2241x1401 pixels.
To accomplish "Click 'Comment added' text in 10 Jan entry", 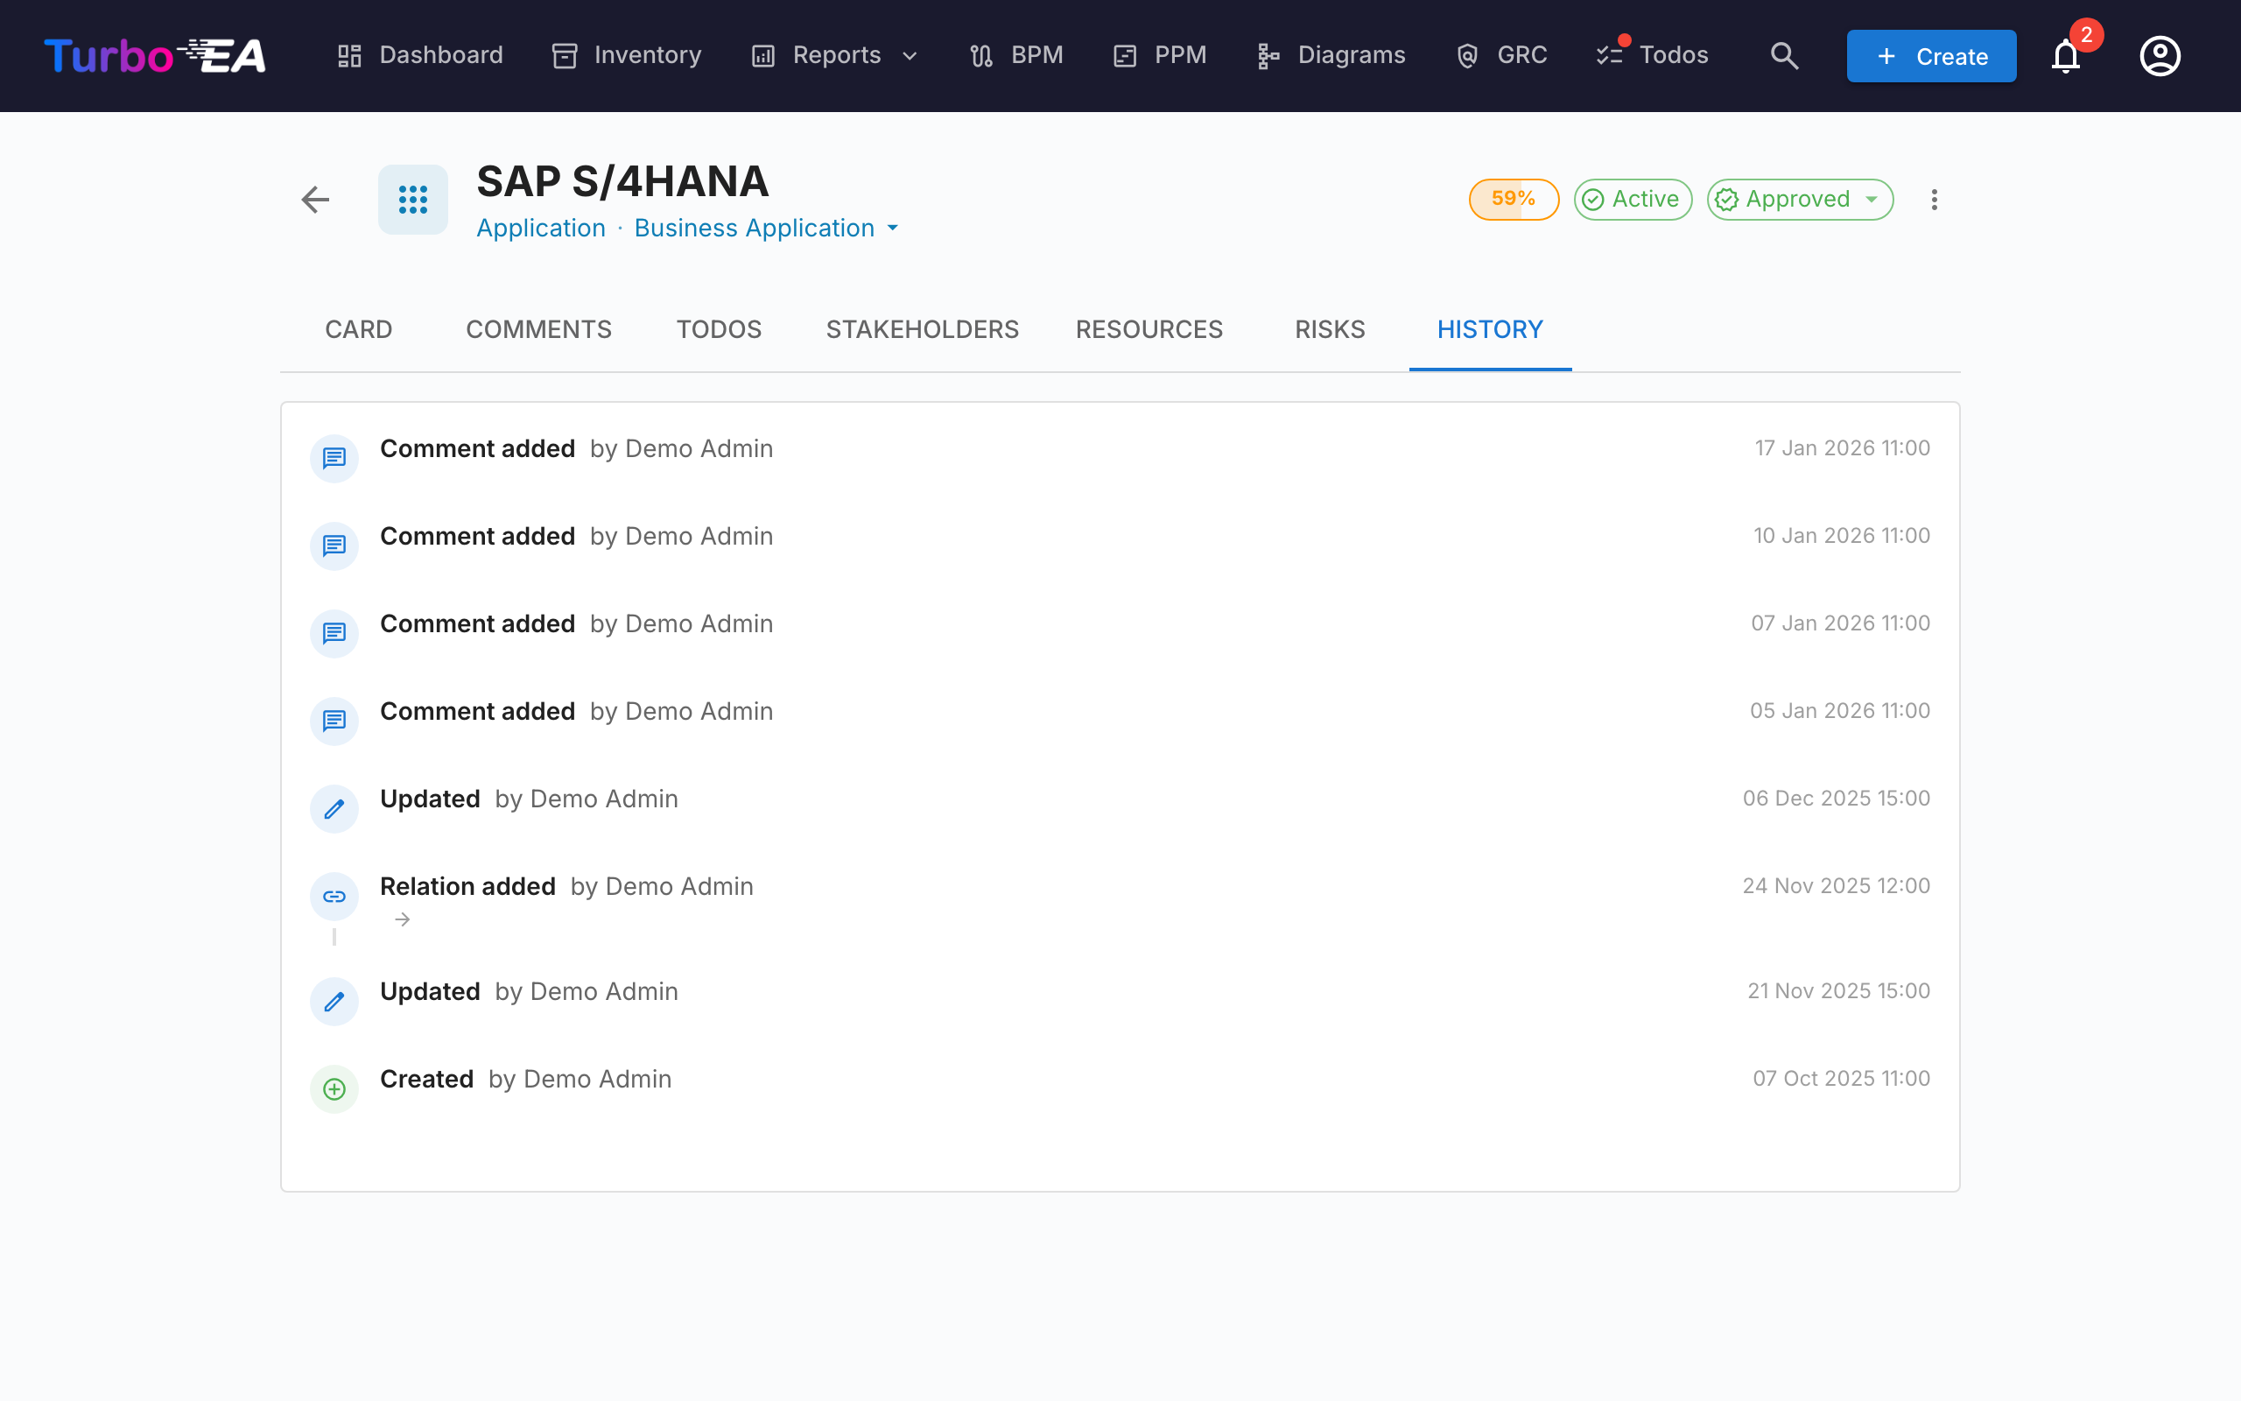I will (x=477, y=537).
